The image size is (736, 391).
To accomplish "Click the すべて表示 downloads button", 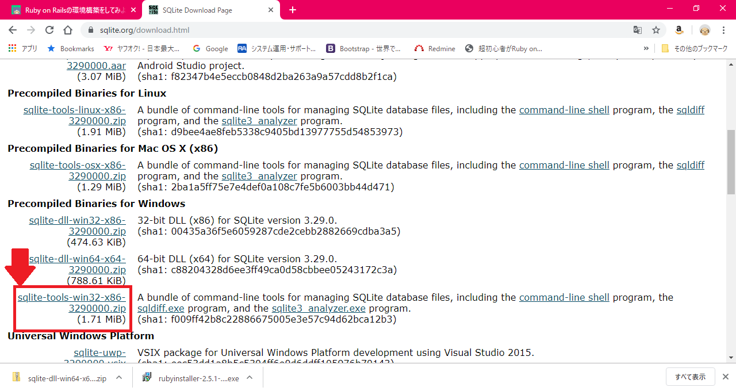I will pos(690,377).
